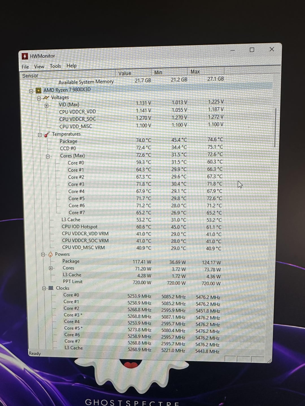Collapse the Clocks section
This screenshot has width=305, height=406.
pos(44,288)
